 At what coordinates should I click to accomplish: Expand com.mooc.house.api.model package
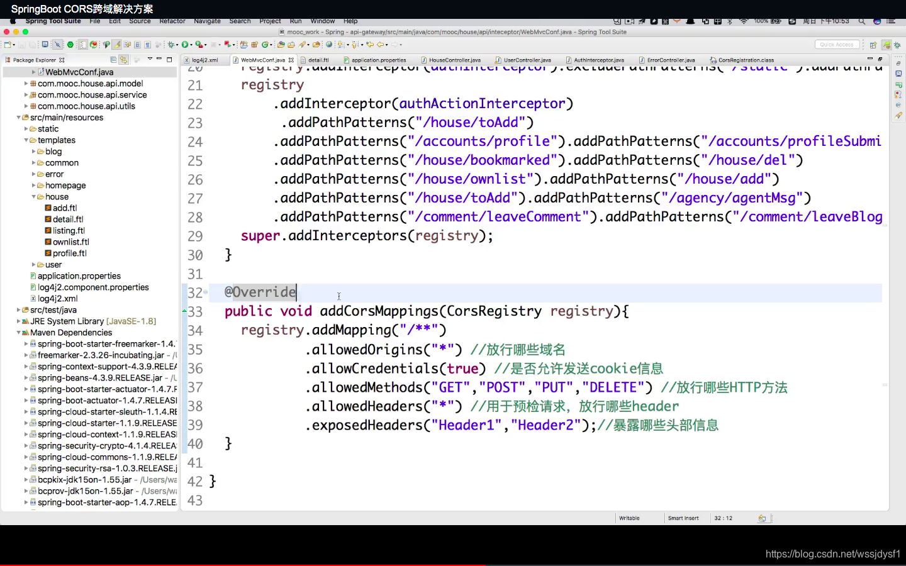26,84
